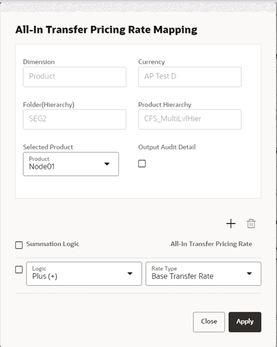Click the Logic field dropdown arrow

(x=130, y=274)
